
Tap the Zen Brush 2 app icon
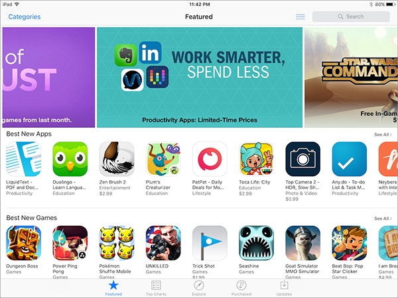(117, 159)
